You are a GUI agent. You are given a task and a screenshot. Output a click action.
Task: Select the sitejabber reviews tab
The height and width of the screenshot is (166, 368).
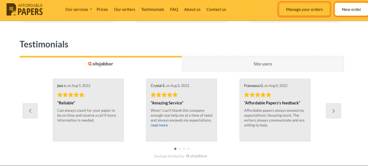click(x=101, y=64)
